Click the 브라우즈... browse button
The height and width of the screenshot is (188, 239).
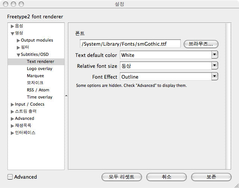(x=201, y=44)
